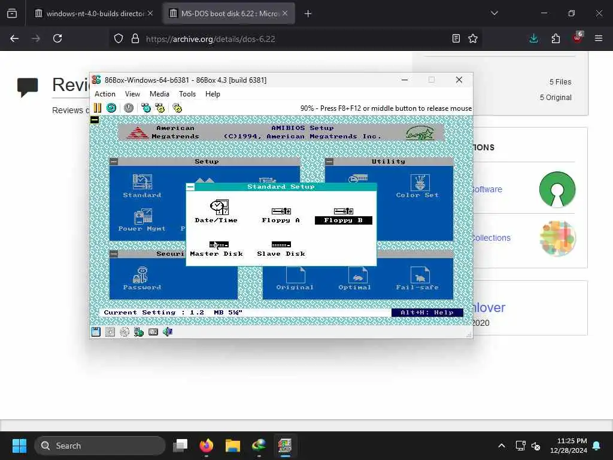613x460 pixels.
Task: Click the network status bar icon
Action: 139,332
